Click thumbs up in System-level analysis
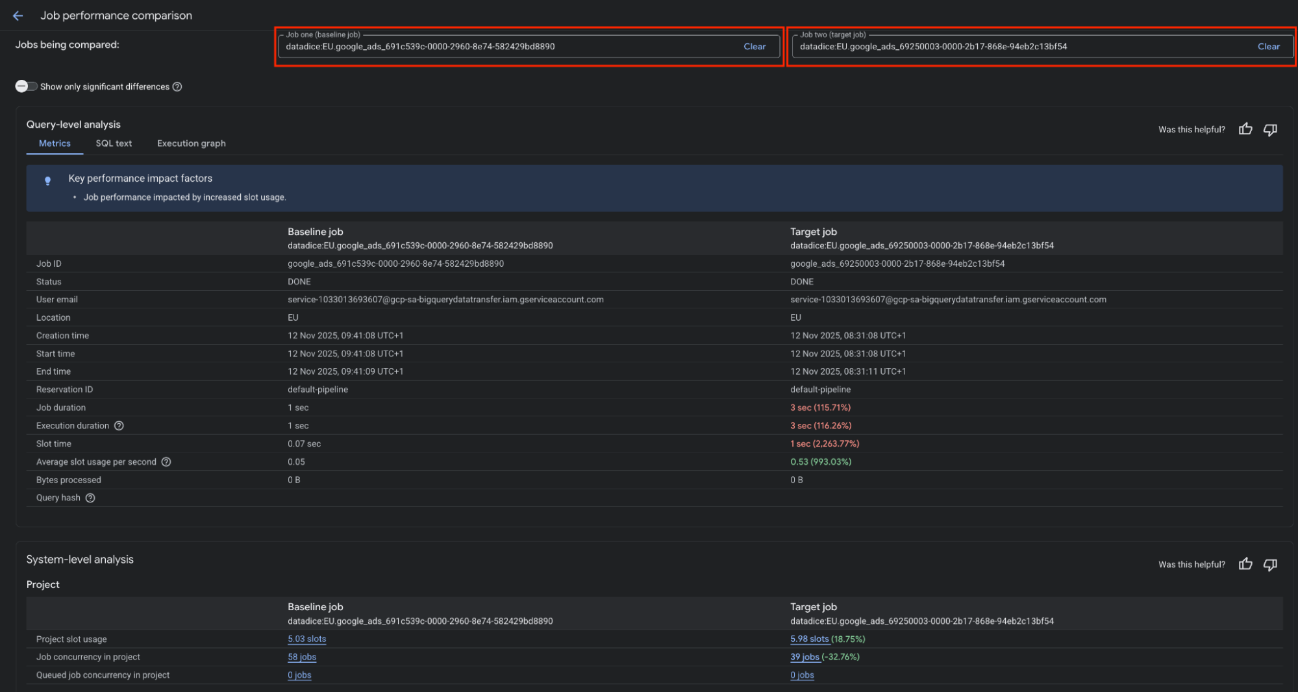The width and height of the screenshot is (1298, 692). click(x=1245, y=564)
